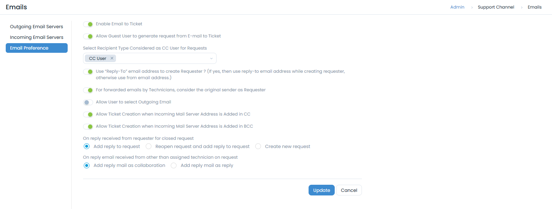
Task: Select Reopen request and add reply option
Action: coord(149,147)
